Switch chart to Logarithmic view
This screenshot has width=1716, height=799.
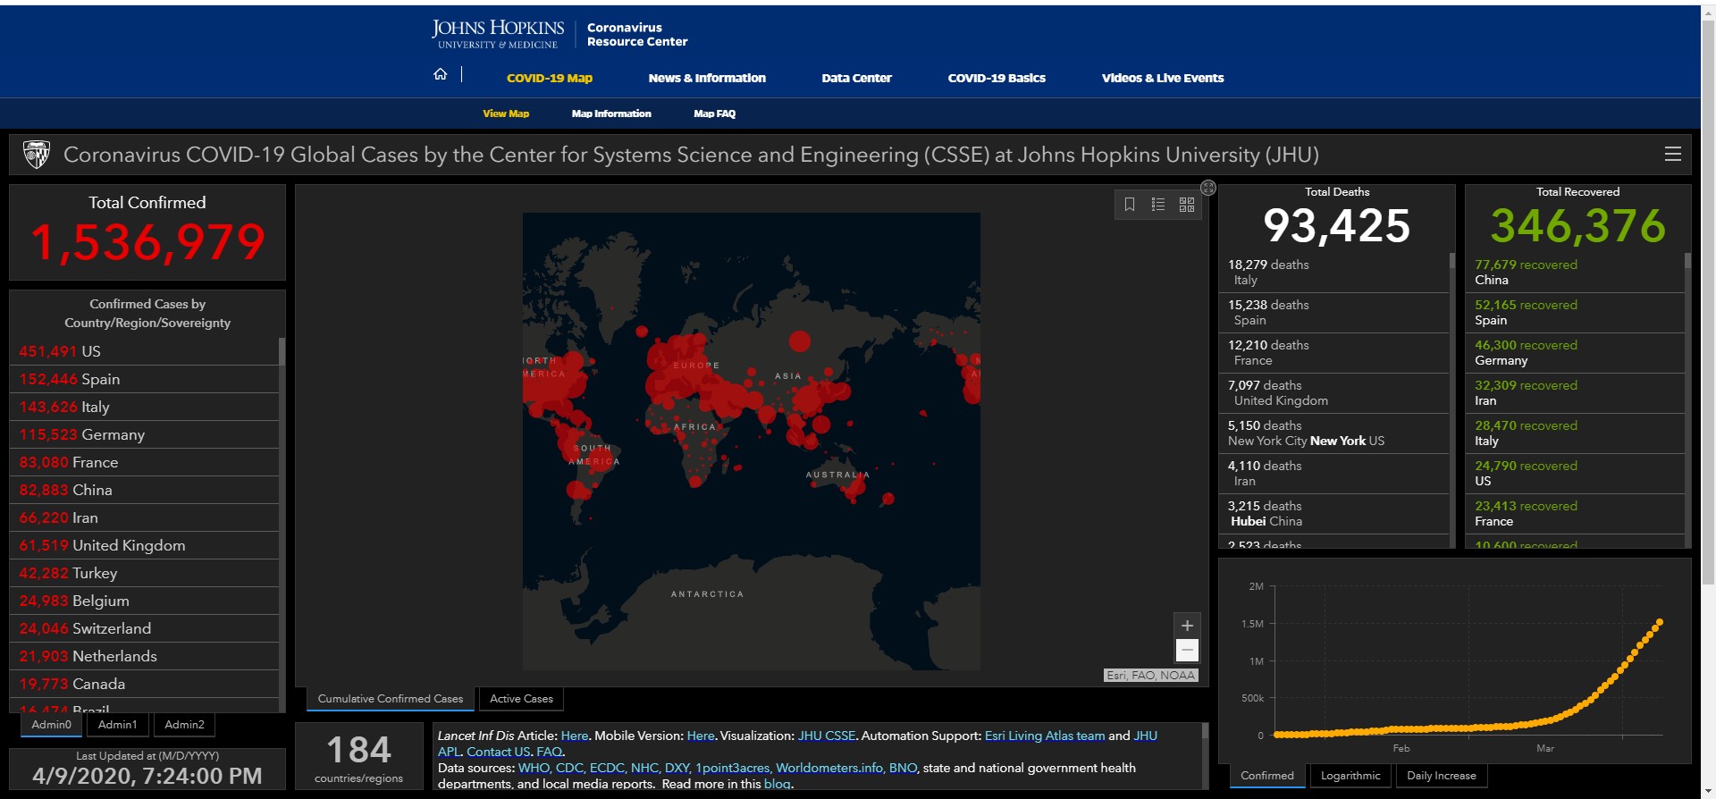(1350, 776)
